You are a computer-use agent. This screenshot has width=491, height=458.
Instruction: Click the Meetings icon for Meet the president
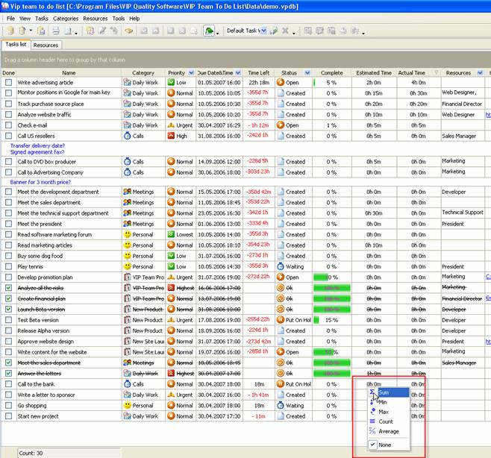click(x=127, y=223)
